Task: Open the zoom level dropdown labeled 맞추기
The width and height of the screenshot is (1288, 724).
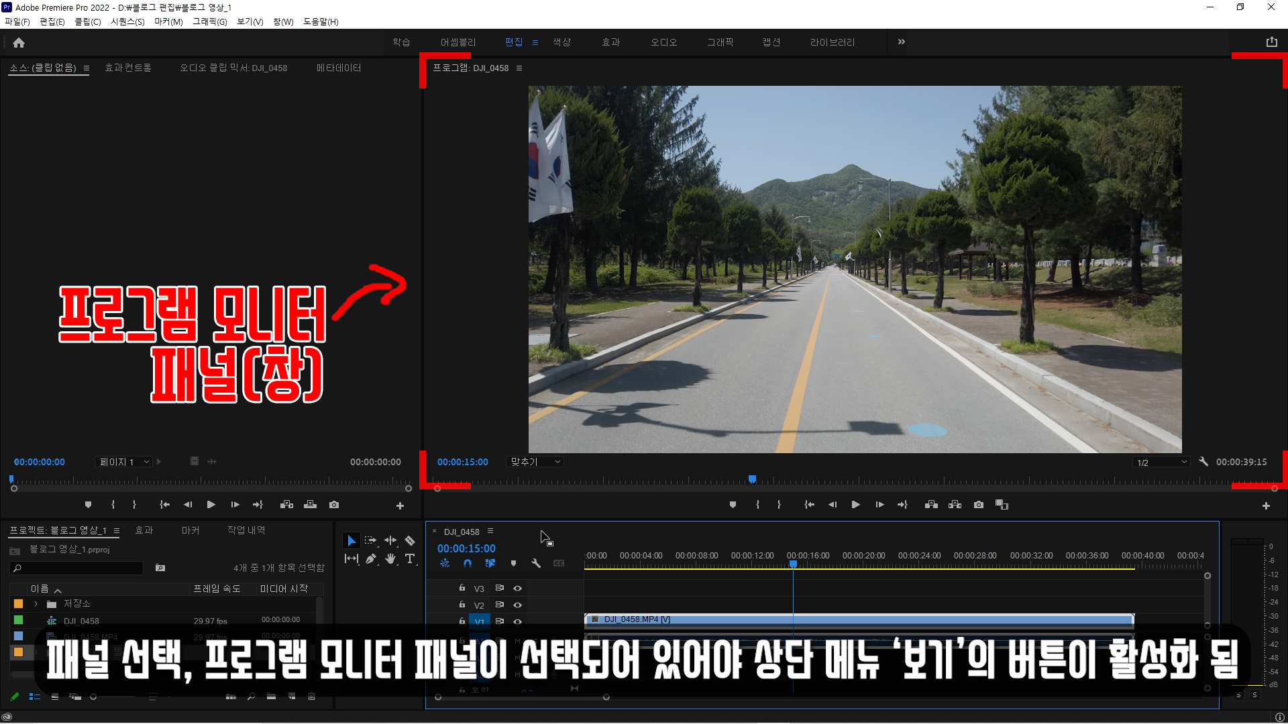Action: (x=535, y=462)
